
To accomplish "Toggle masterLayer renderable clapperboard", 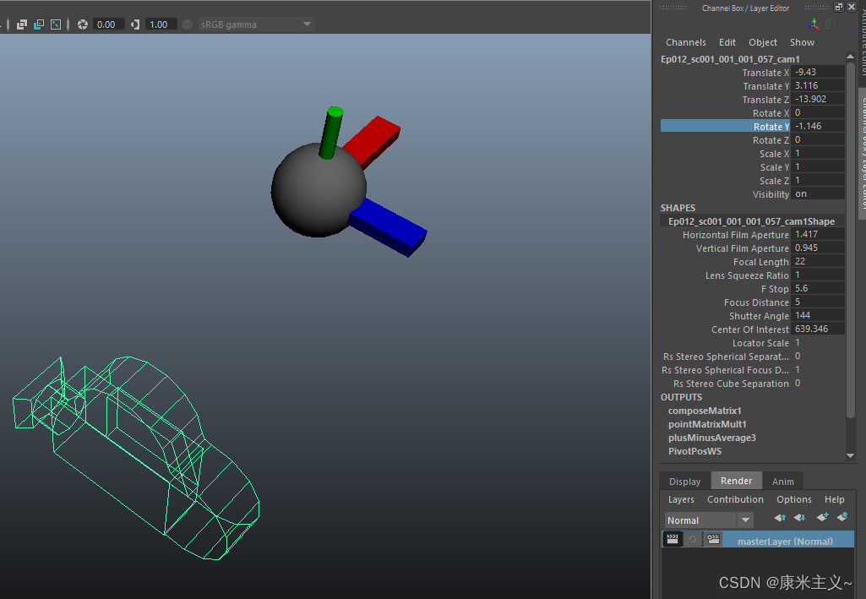I will (x=673, y=539).
